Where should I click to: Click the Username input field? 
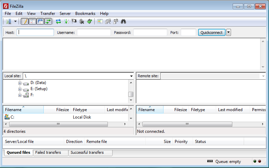click(x=94, y=33)
